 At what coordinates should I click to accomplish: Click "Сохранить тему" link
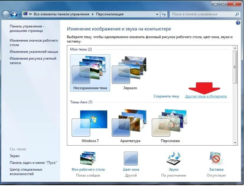166,96
